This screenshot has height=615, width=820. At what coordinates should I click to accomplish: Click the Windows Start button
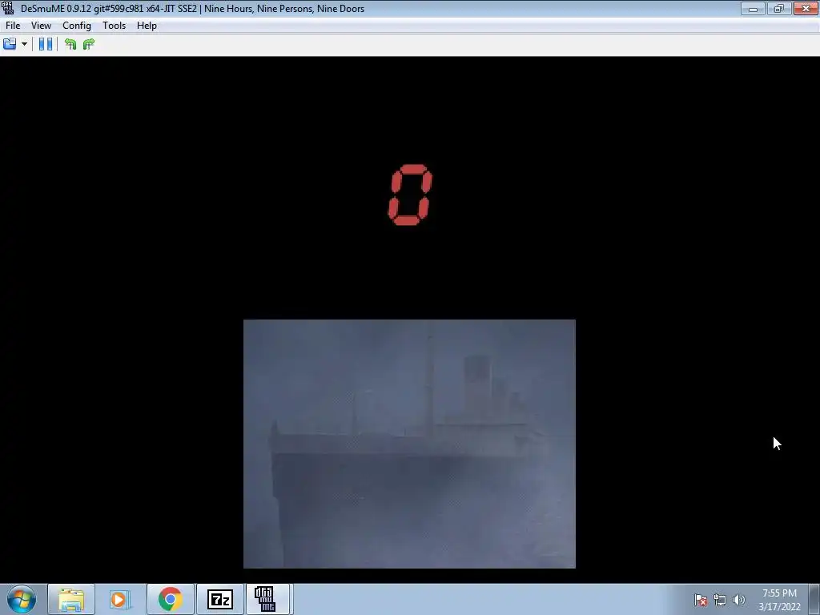22,599
